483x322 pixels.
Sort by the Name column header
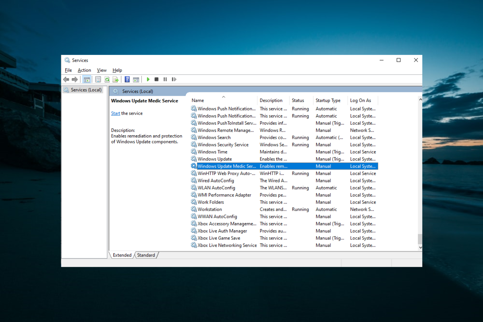click(x=223, y=100)
